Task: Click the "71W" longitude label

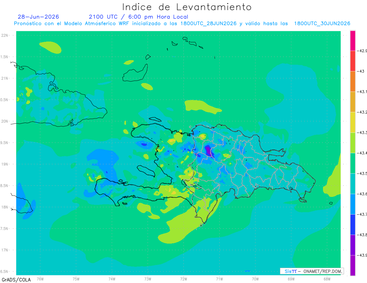Action: (219, 279)
